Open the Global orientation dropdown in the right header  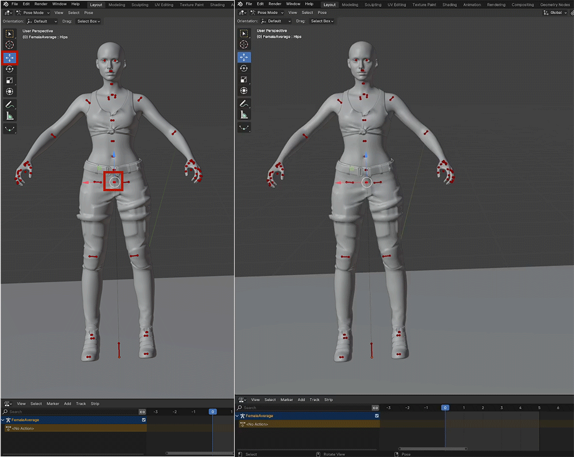tap(555, 12)
